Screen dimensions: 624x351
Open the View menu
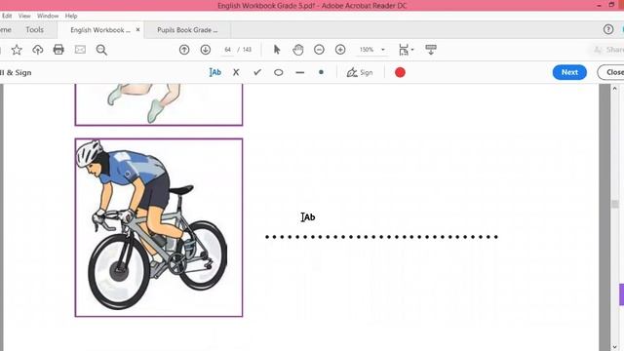(x=24, y=16)
